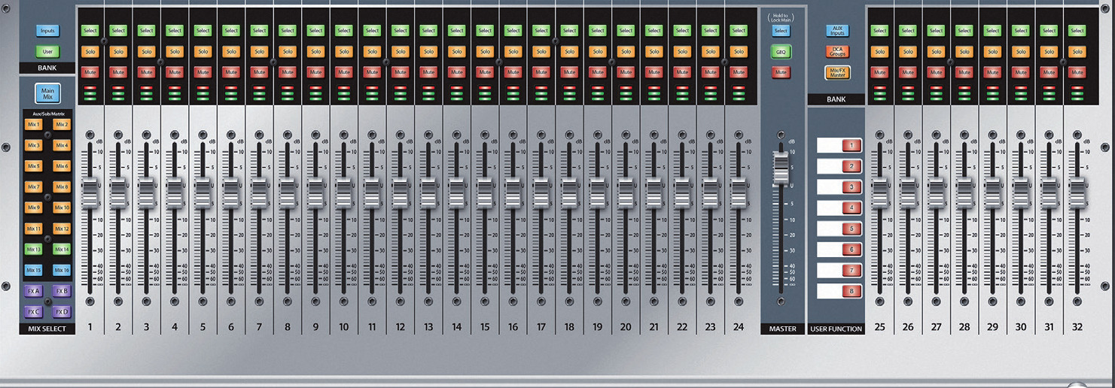
Task: Solo channel 6
Action: pos(231,52)
